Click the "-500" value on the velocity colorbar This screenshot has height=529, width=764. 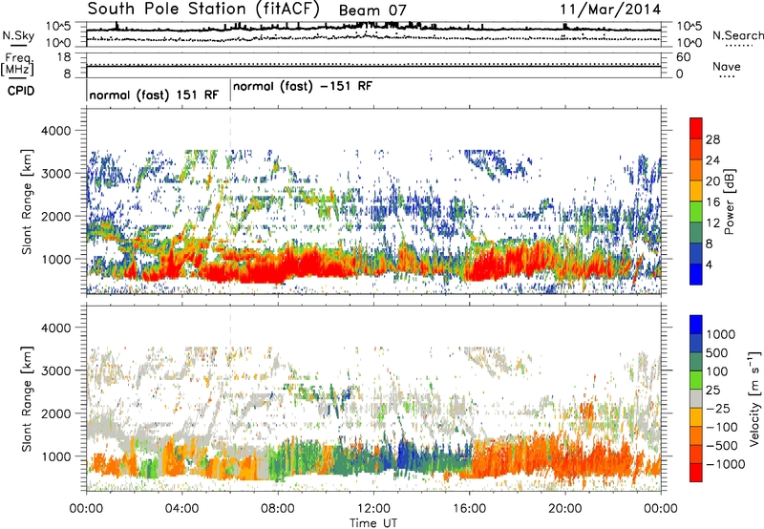coord(722,446)
